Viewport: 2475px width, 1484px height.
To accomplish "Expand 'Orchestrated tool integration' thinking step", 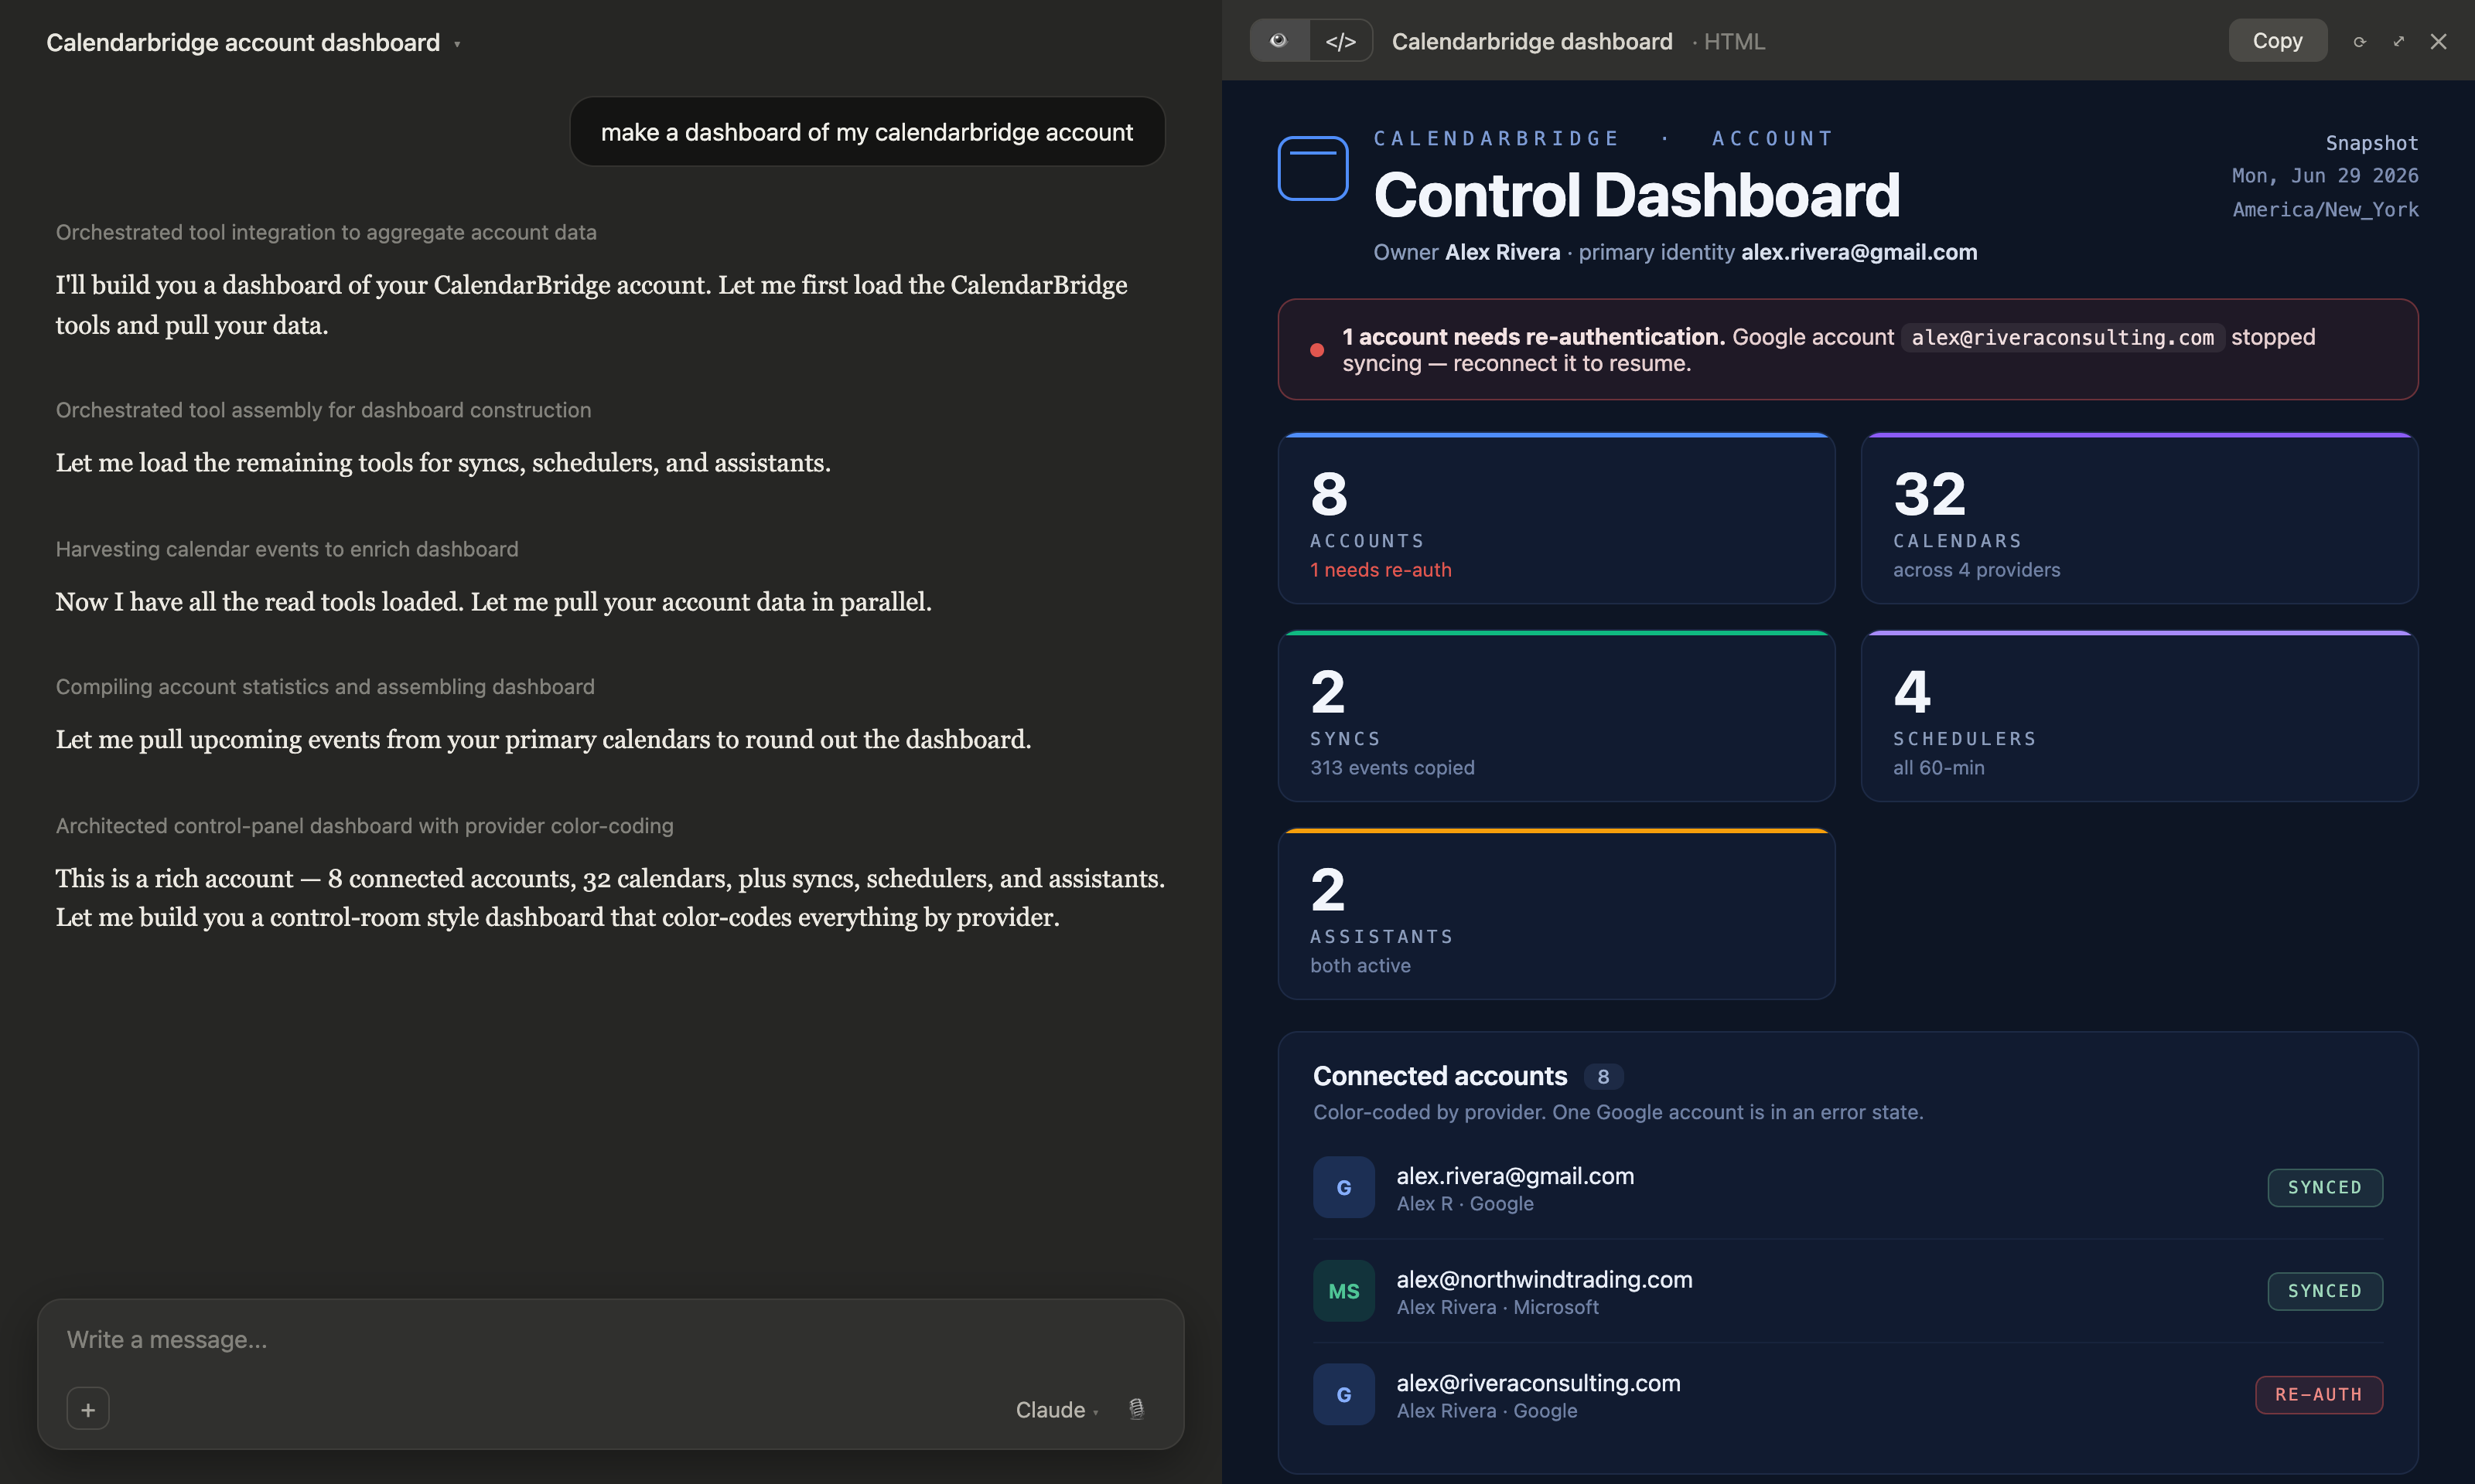I will click(x=326, y=232).
